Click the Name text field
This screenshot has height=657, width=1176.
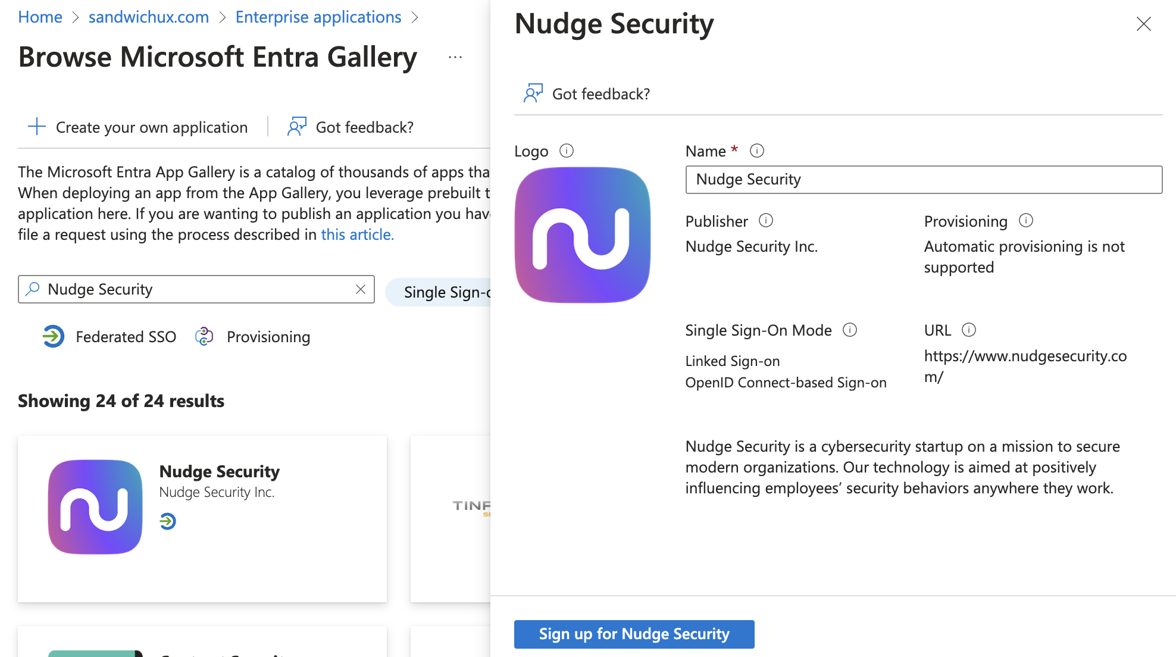(924, 180)
